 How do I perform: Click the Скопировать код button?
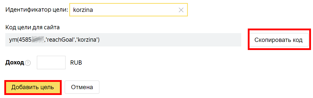pos(278,40)
